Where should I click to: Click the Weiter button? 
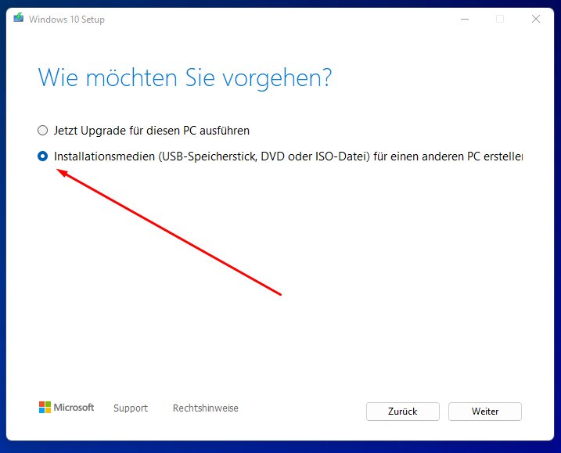(485, 412)
